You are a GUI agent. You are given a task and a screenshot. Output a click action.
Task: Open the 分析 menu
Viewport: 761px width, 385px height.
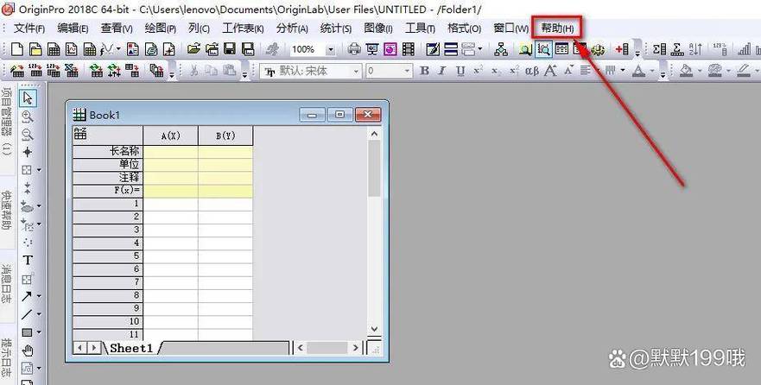coord(292,28)
